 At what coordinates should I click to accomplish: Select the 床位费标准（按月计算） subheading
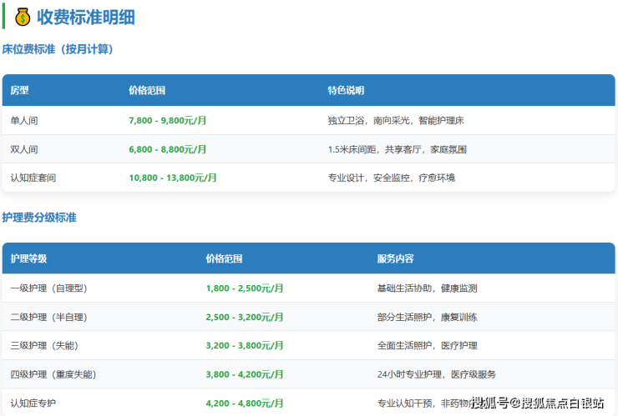tap(58, 49)
